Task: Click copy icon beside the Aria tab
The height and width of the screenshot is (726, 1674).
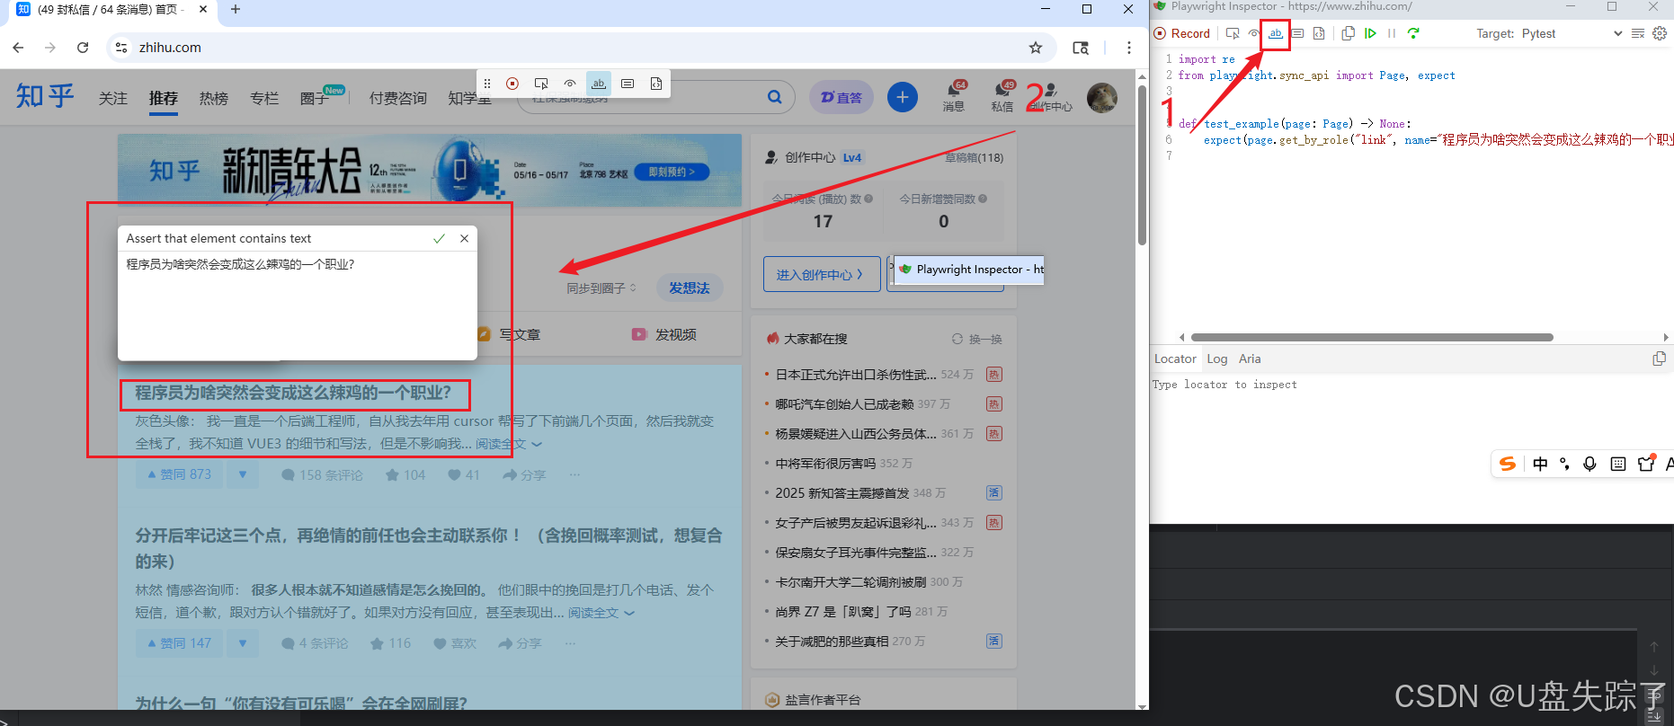Action: click(x=1659, y=359)
